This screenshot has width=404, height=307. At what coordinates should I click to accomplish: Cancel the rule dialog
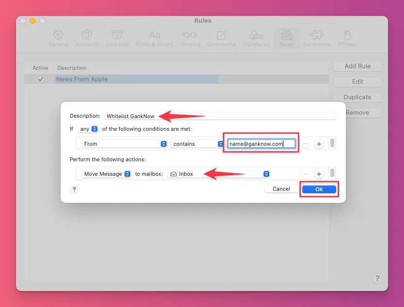281,189
